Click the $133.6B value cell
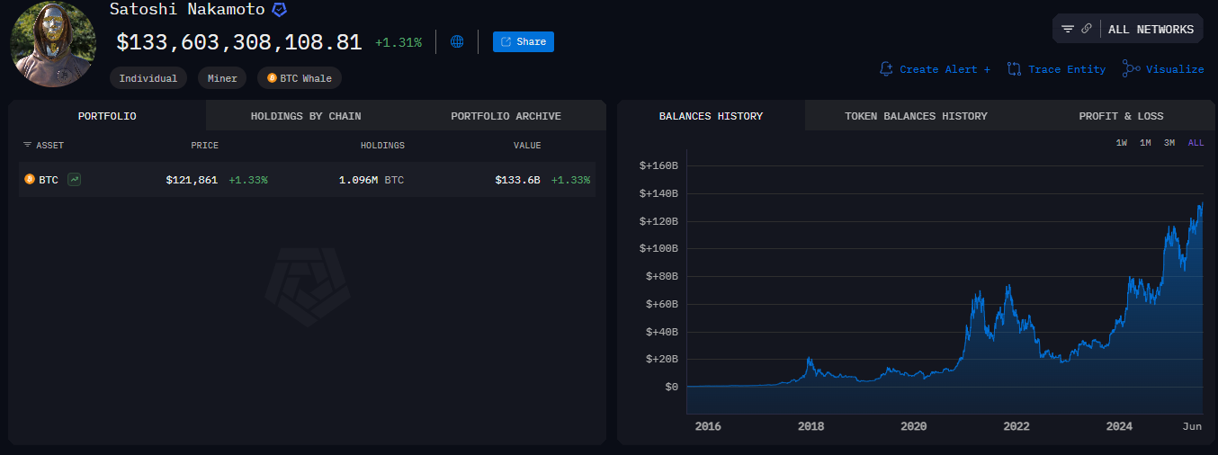This screenshot has width=1218, height=455. pos(517,180)
